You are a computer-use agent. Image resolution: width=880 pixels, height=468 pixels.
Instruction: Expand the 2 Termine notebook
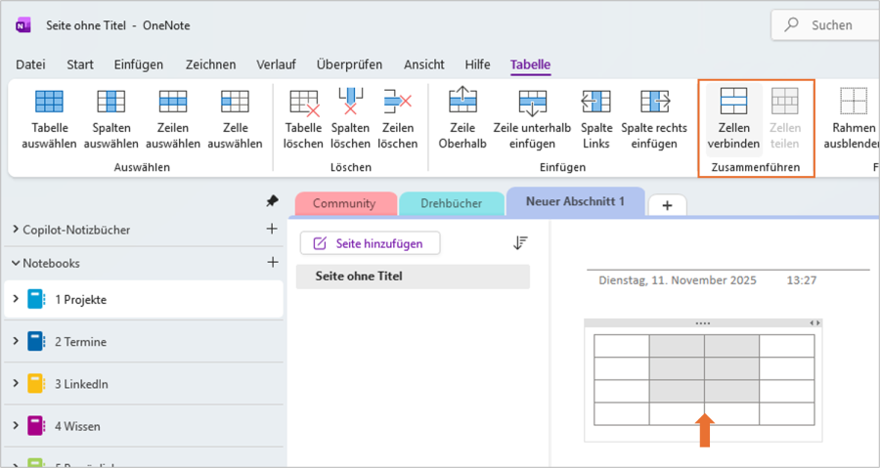point(16,341)
